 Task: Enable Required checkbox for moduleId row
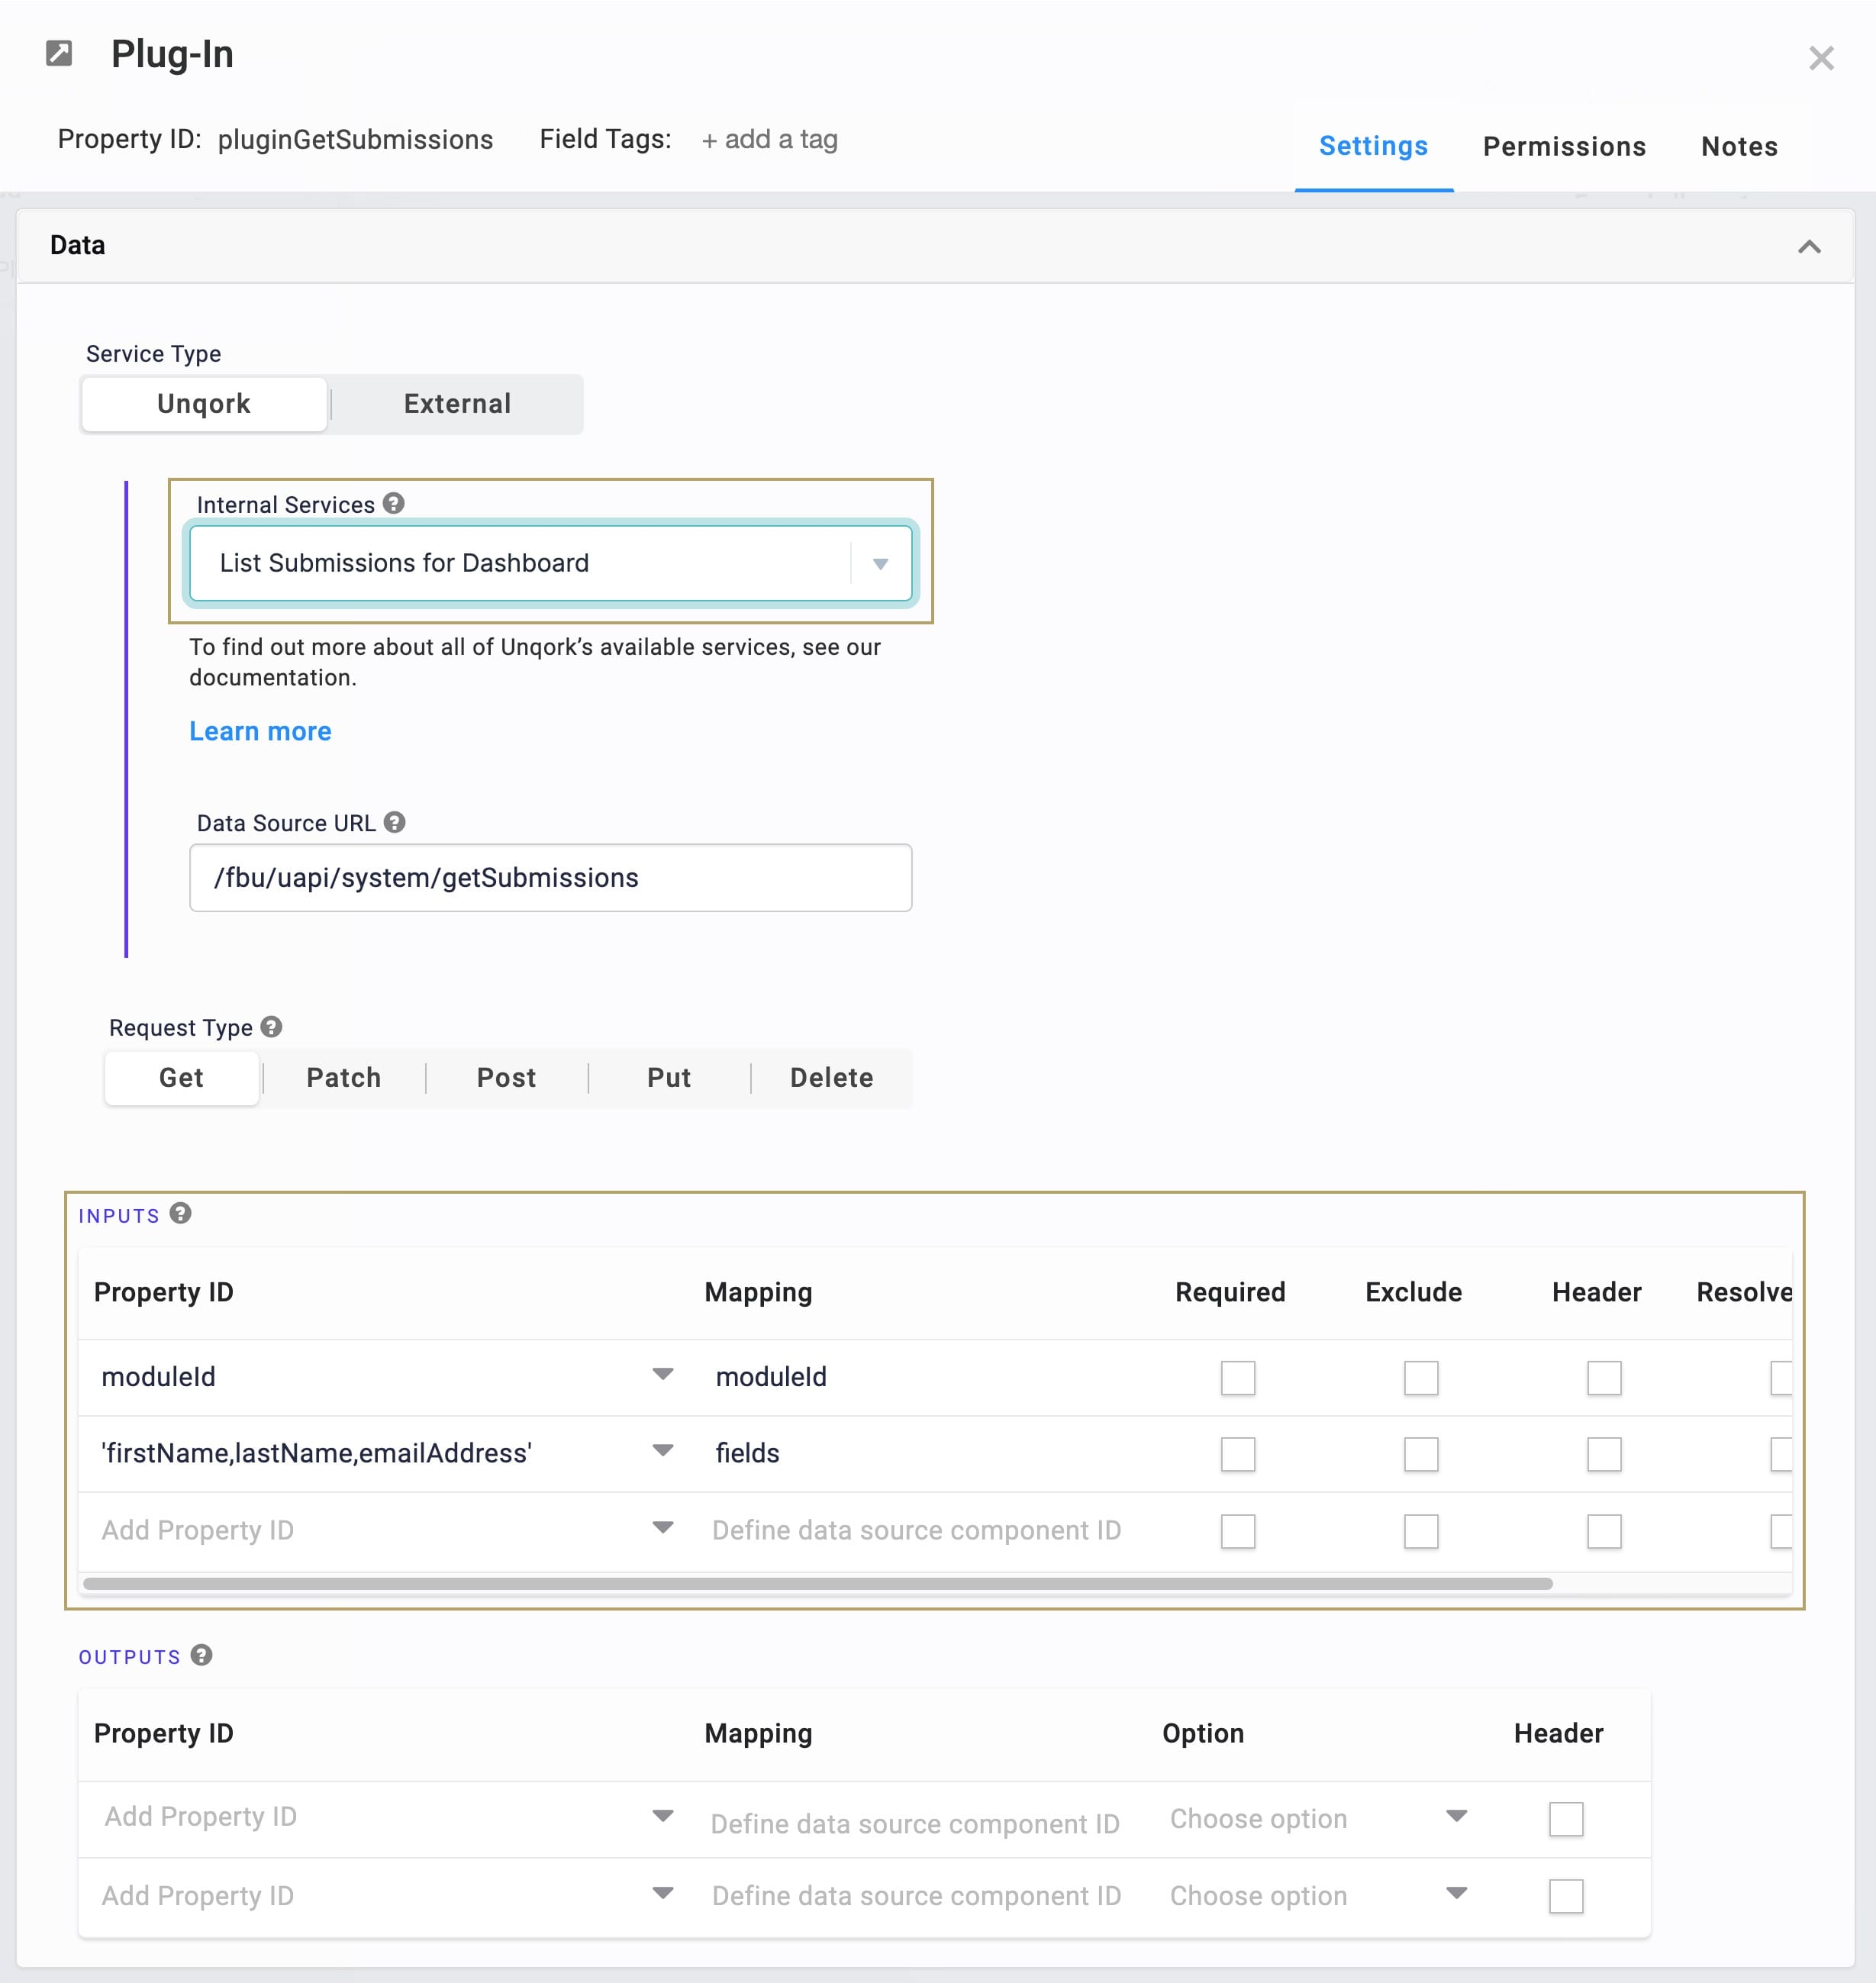(1238, 1378)
